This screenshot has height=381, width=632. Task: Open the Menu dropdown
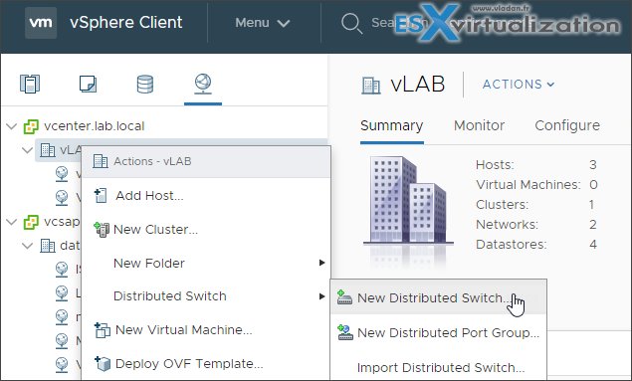pyautogui.click(x=263, y=23)
